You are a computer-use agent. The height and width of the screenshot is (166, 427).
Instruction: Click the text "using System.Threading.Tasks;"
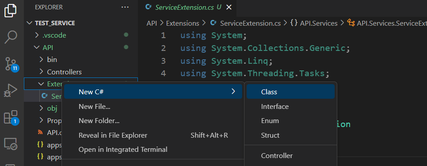(x=255, y=73)
